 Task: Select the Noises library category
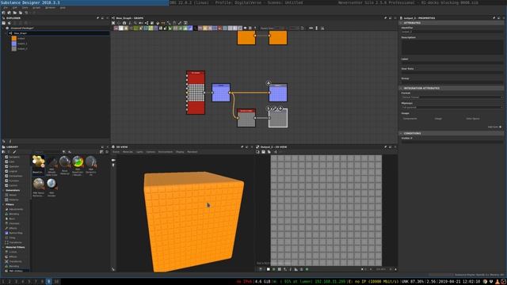(x=13, y=196)
